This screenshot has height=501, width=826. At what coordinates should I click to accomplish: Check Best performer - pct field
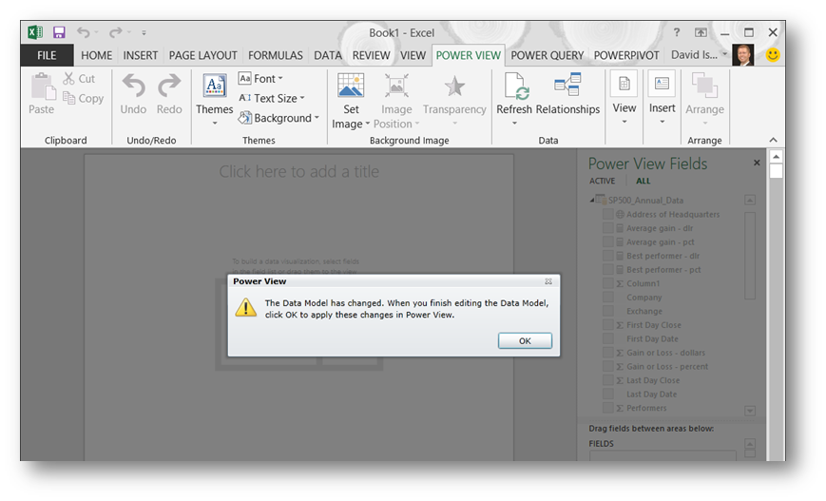pyautogui.click(x=608, y=269)
